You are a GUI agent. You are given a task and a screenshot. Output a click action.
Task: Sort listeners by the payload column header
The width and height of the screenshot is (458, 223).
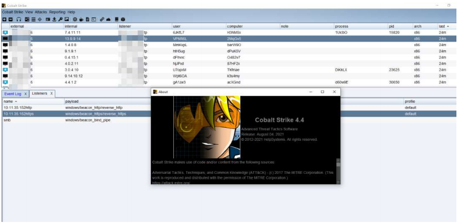(x=108, y=102)
